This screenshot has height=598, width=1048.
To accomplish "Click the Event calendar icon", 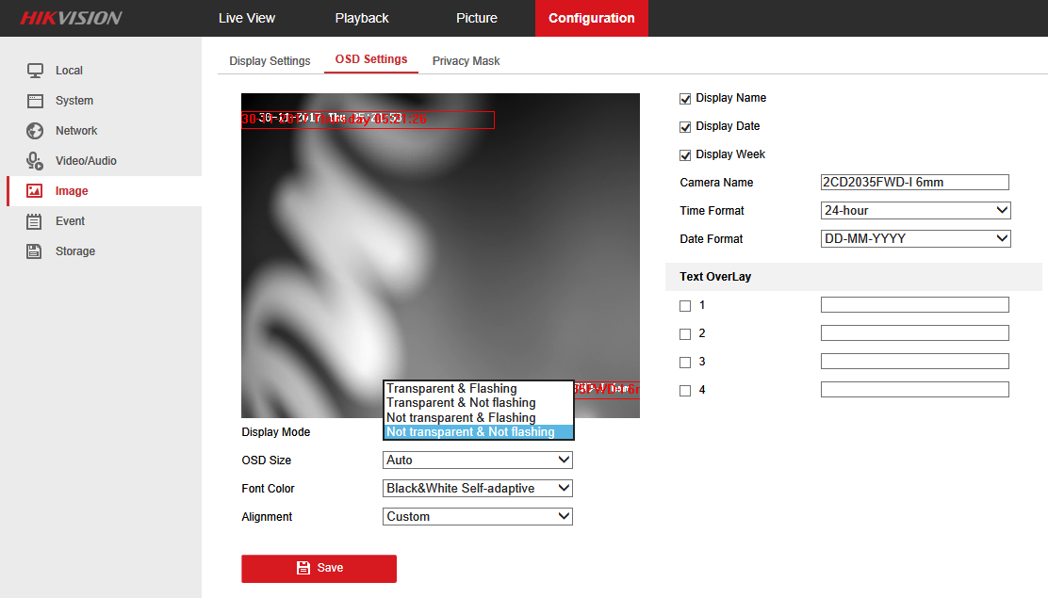I will (35, 221).
